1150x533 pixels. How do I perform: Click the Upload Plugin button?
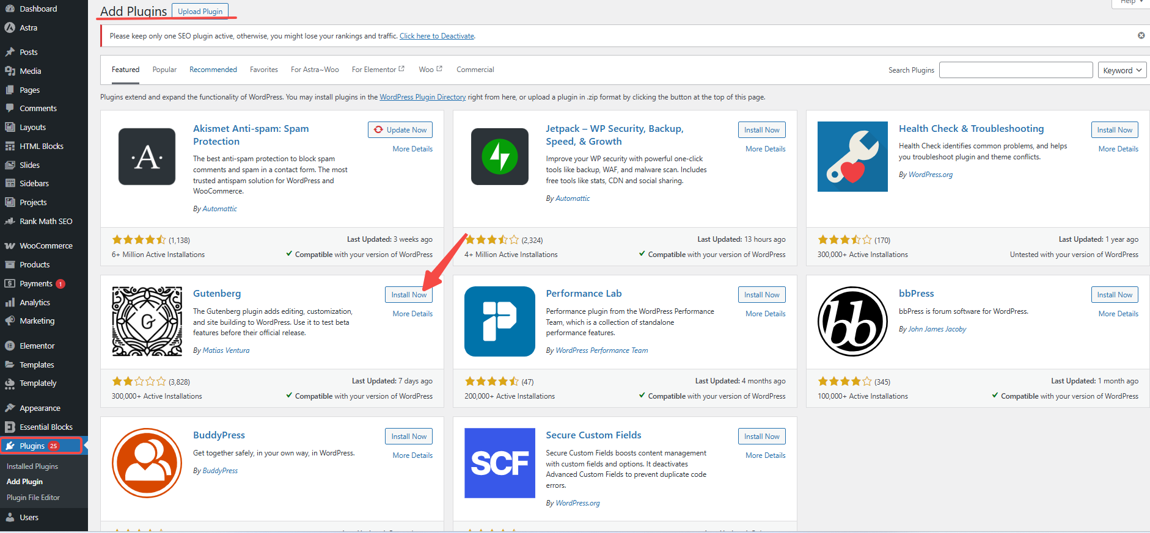pyautogui.click(x=200, y=12)
